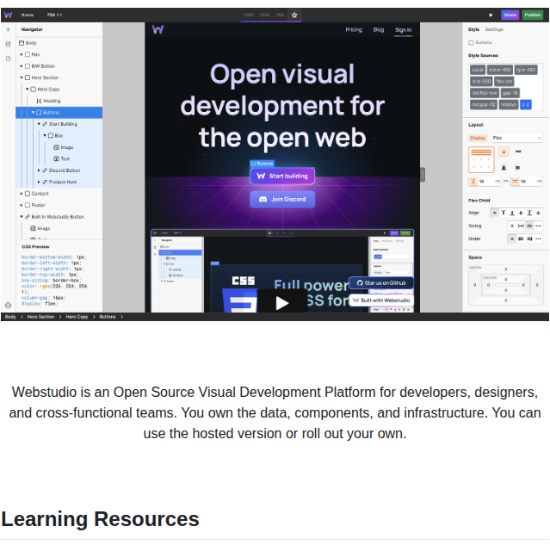The image size is (550, 551).
Task: Open the pages icon in the left sidebar
Action: [x=8, y=59]
